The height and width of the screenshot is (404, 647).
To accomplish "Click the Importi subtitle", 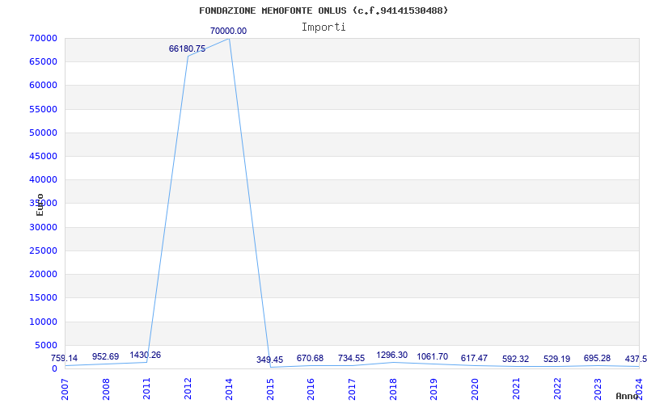I will pyautogui.click(x=323, y=27).
